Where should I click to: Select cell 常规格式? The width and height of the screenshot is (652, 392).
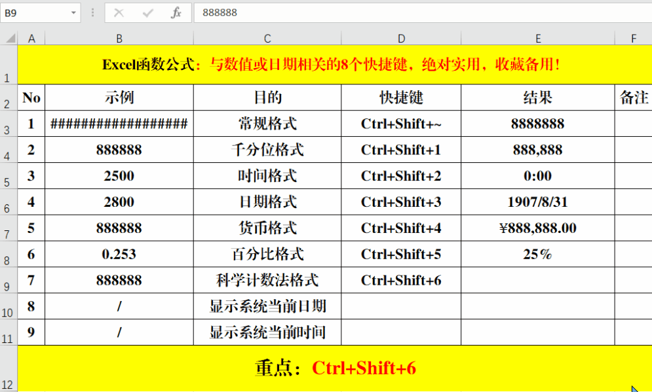coord(267,123)
